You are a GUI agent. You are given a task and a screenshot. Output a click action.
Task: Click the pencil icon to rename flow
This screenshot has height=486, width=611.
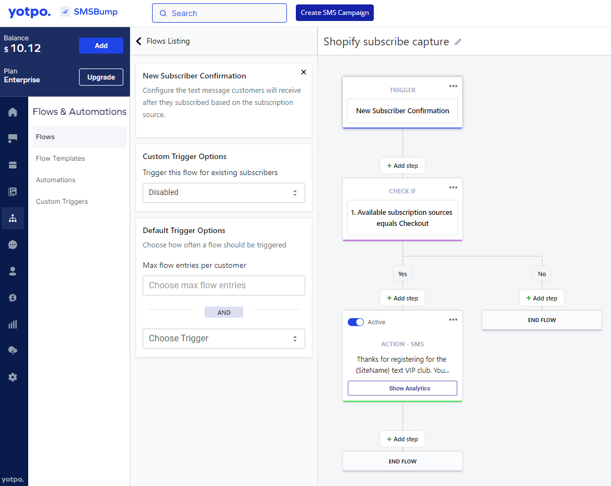point(458,42)
